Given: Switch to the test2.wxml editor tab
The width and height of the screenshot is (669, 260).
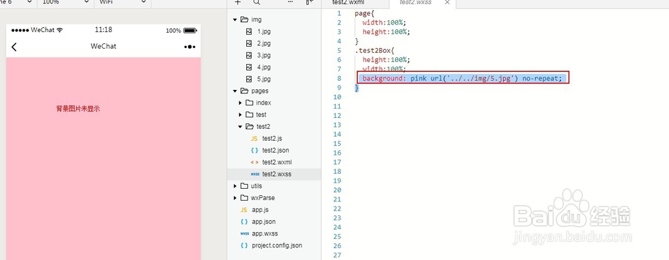Looking at the screenshot, I should point(348,2).
